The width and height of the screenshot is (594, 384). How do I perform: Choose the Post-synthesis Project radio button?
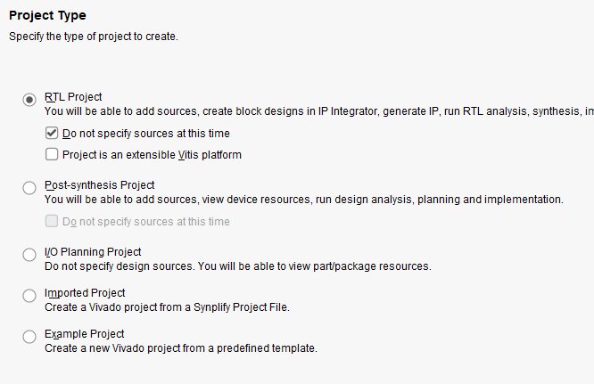click(29, 187)
